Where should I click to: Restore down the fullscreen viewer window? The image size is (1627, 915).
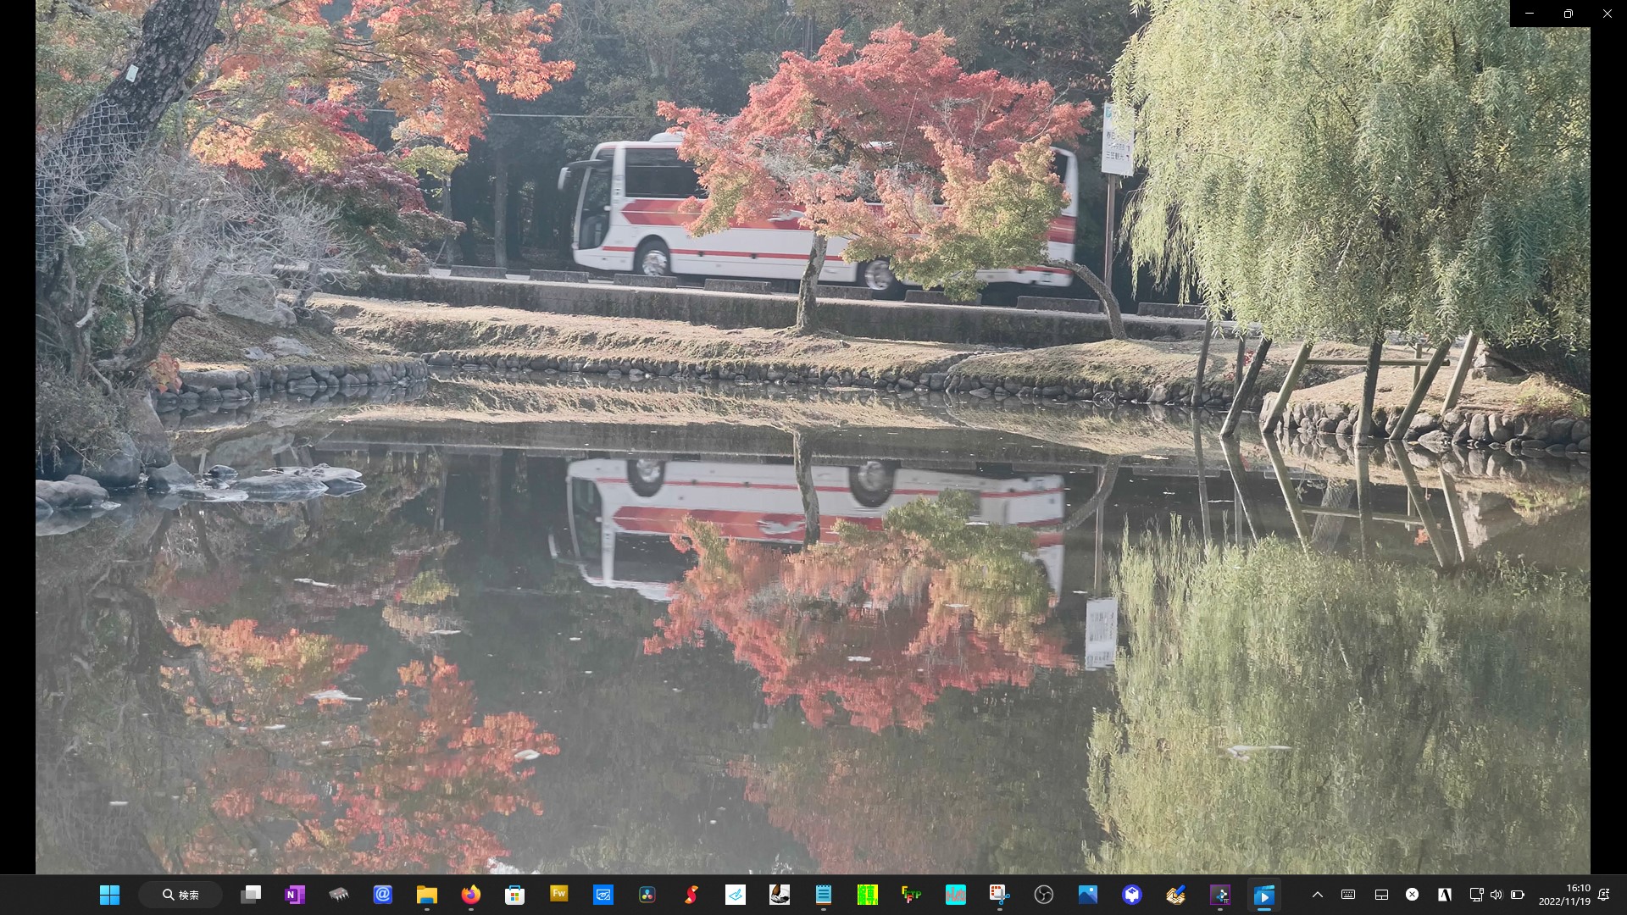(x=1568, y=14)
